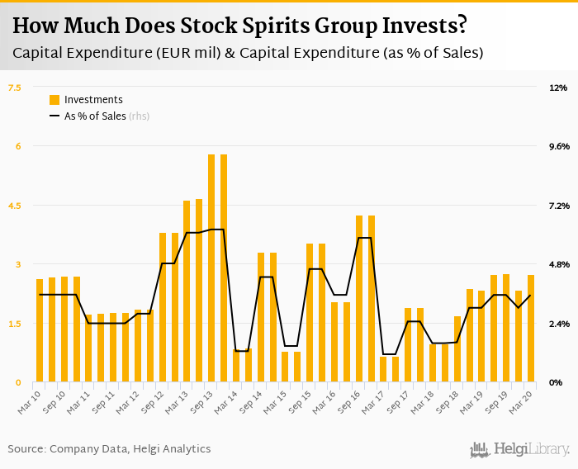The height and width of the screenshot is (469, 578).
Task: Click the 12% right axis value
Action: click(558, 88)
